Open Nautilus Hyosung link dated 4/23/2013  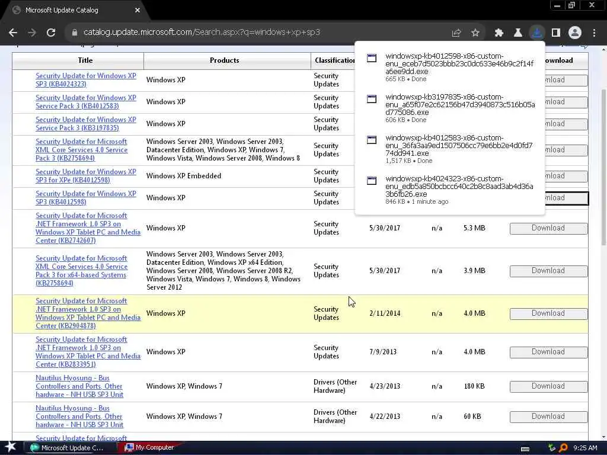tap(79, 386)
